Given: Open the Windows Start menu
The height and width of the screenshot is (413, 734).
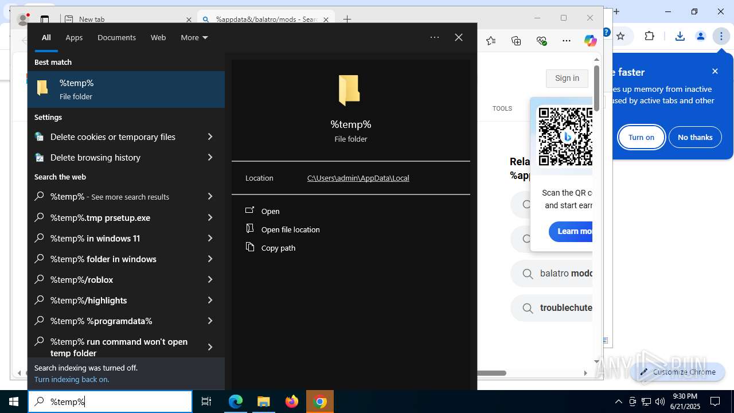Looking at the screenshot, I should point(14,402).
